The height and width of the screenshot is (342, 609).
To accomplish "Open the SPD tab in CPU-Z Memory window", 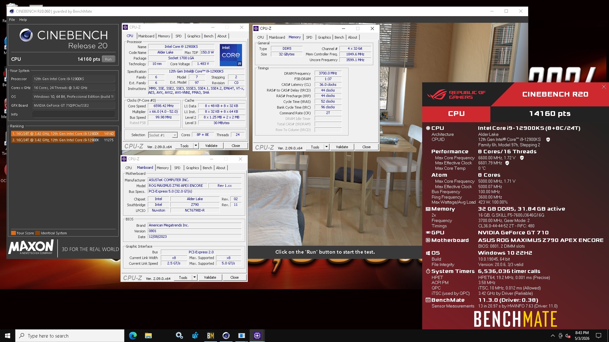I will click(309, 37).
